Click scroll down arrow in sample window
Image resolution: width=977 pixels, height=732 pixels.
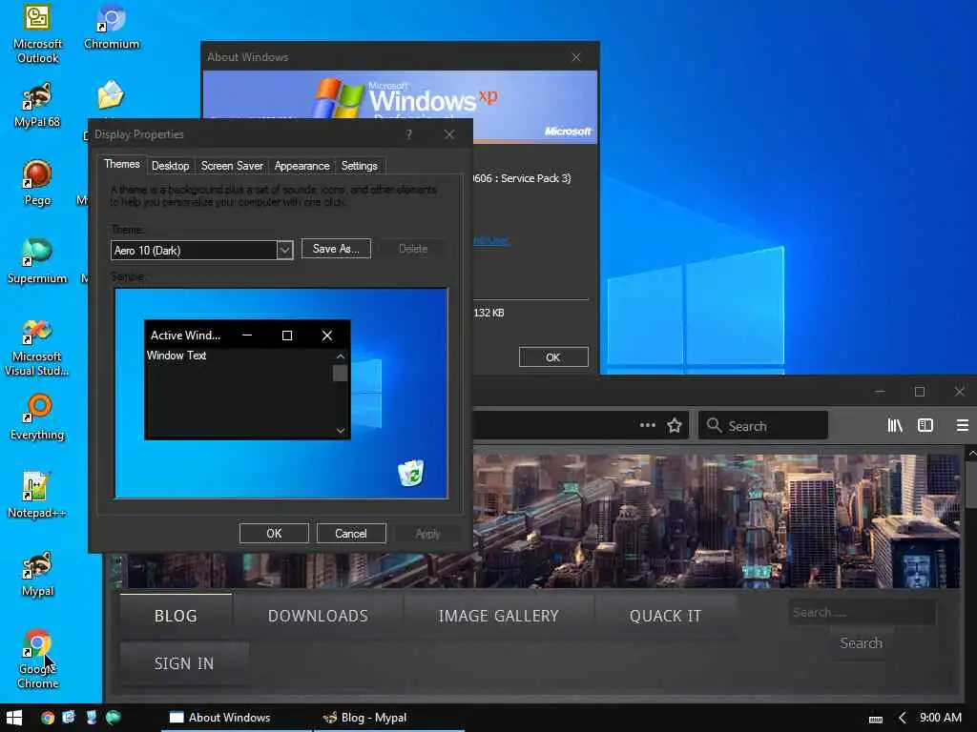click(x=341, y=431)
